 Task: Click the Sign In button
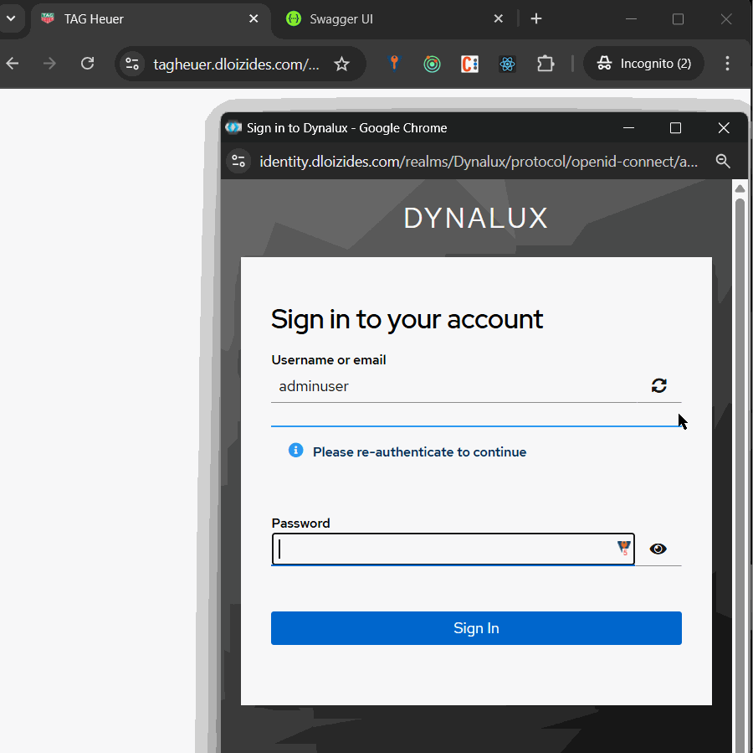click(476, 628)
